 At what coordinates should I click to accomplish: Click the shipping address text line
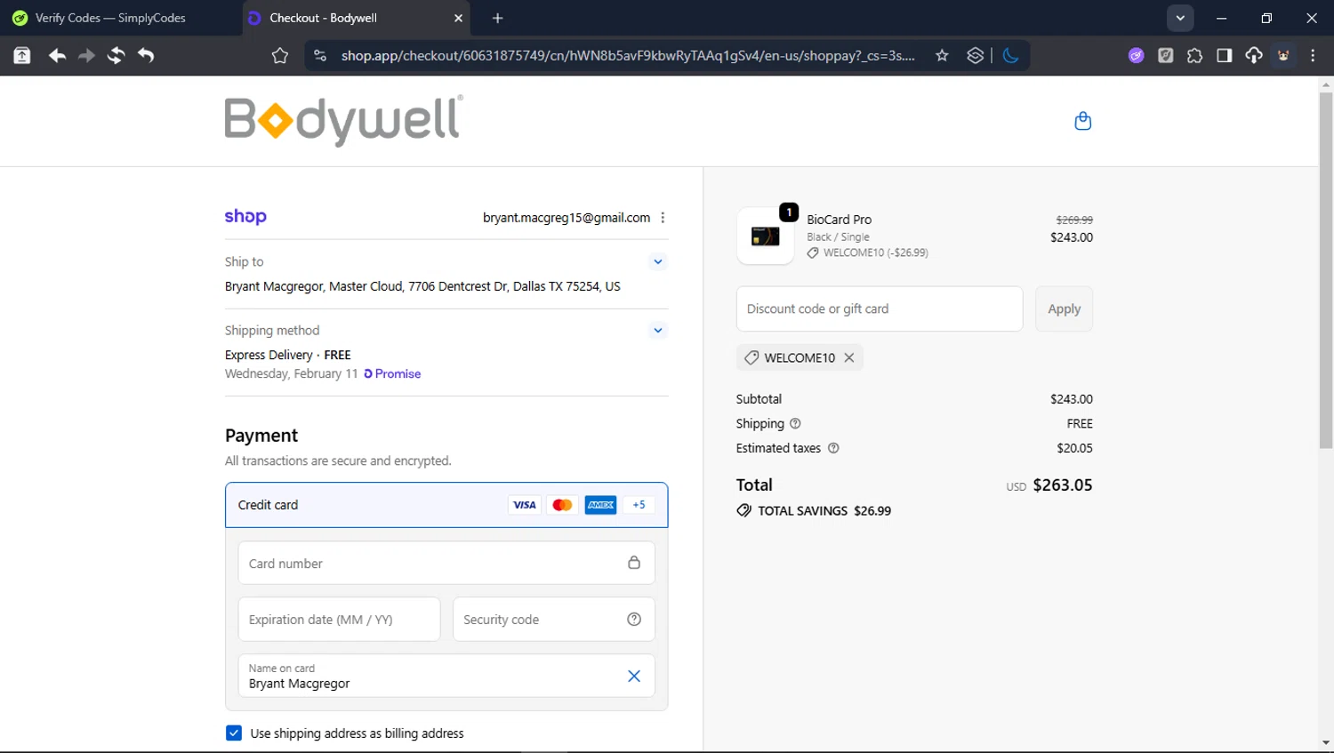[422, 286]
